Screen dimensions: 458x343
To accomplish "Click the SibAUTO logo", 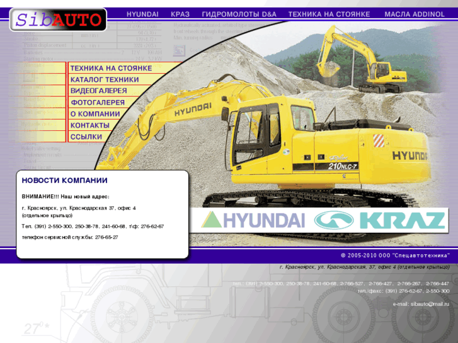I will coord(58,20).
